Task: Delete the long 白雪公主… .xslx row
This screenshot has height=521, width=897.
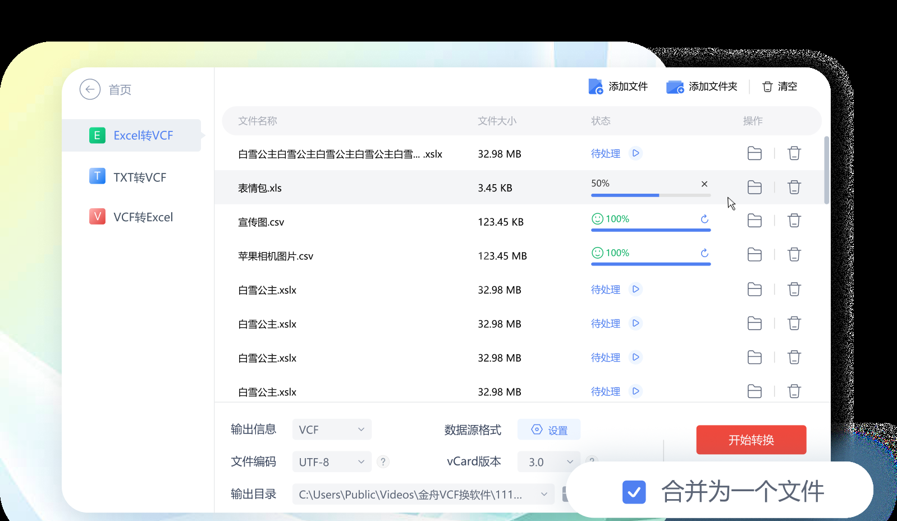Action: 794,153
